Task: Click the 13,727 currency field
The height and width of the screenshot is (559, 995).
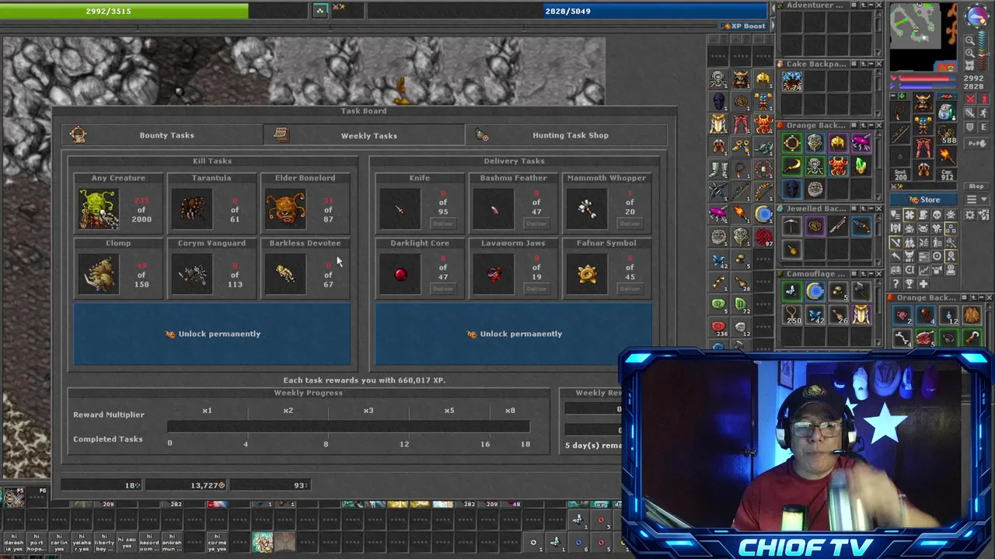Action: [185, 485]
